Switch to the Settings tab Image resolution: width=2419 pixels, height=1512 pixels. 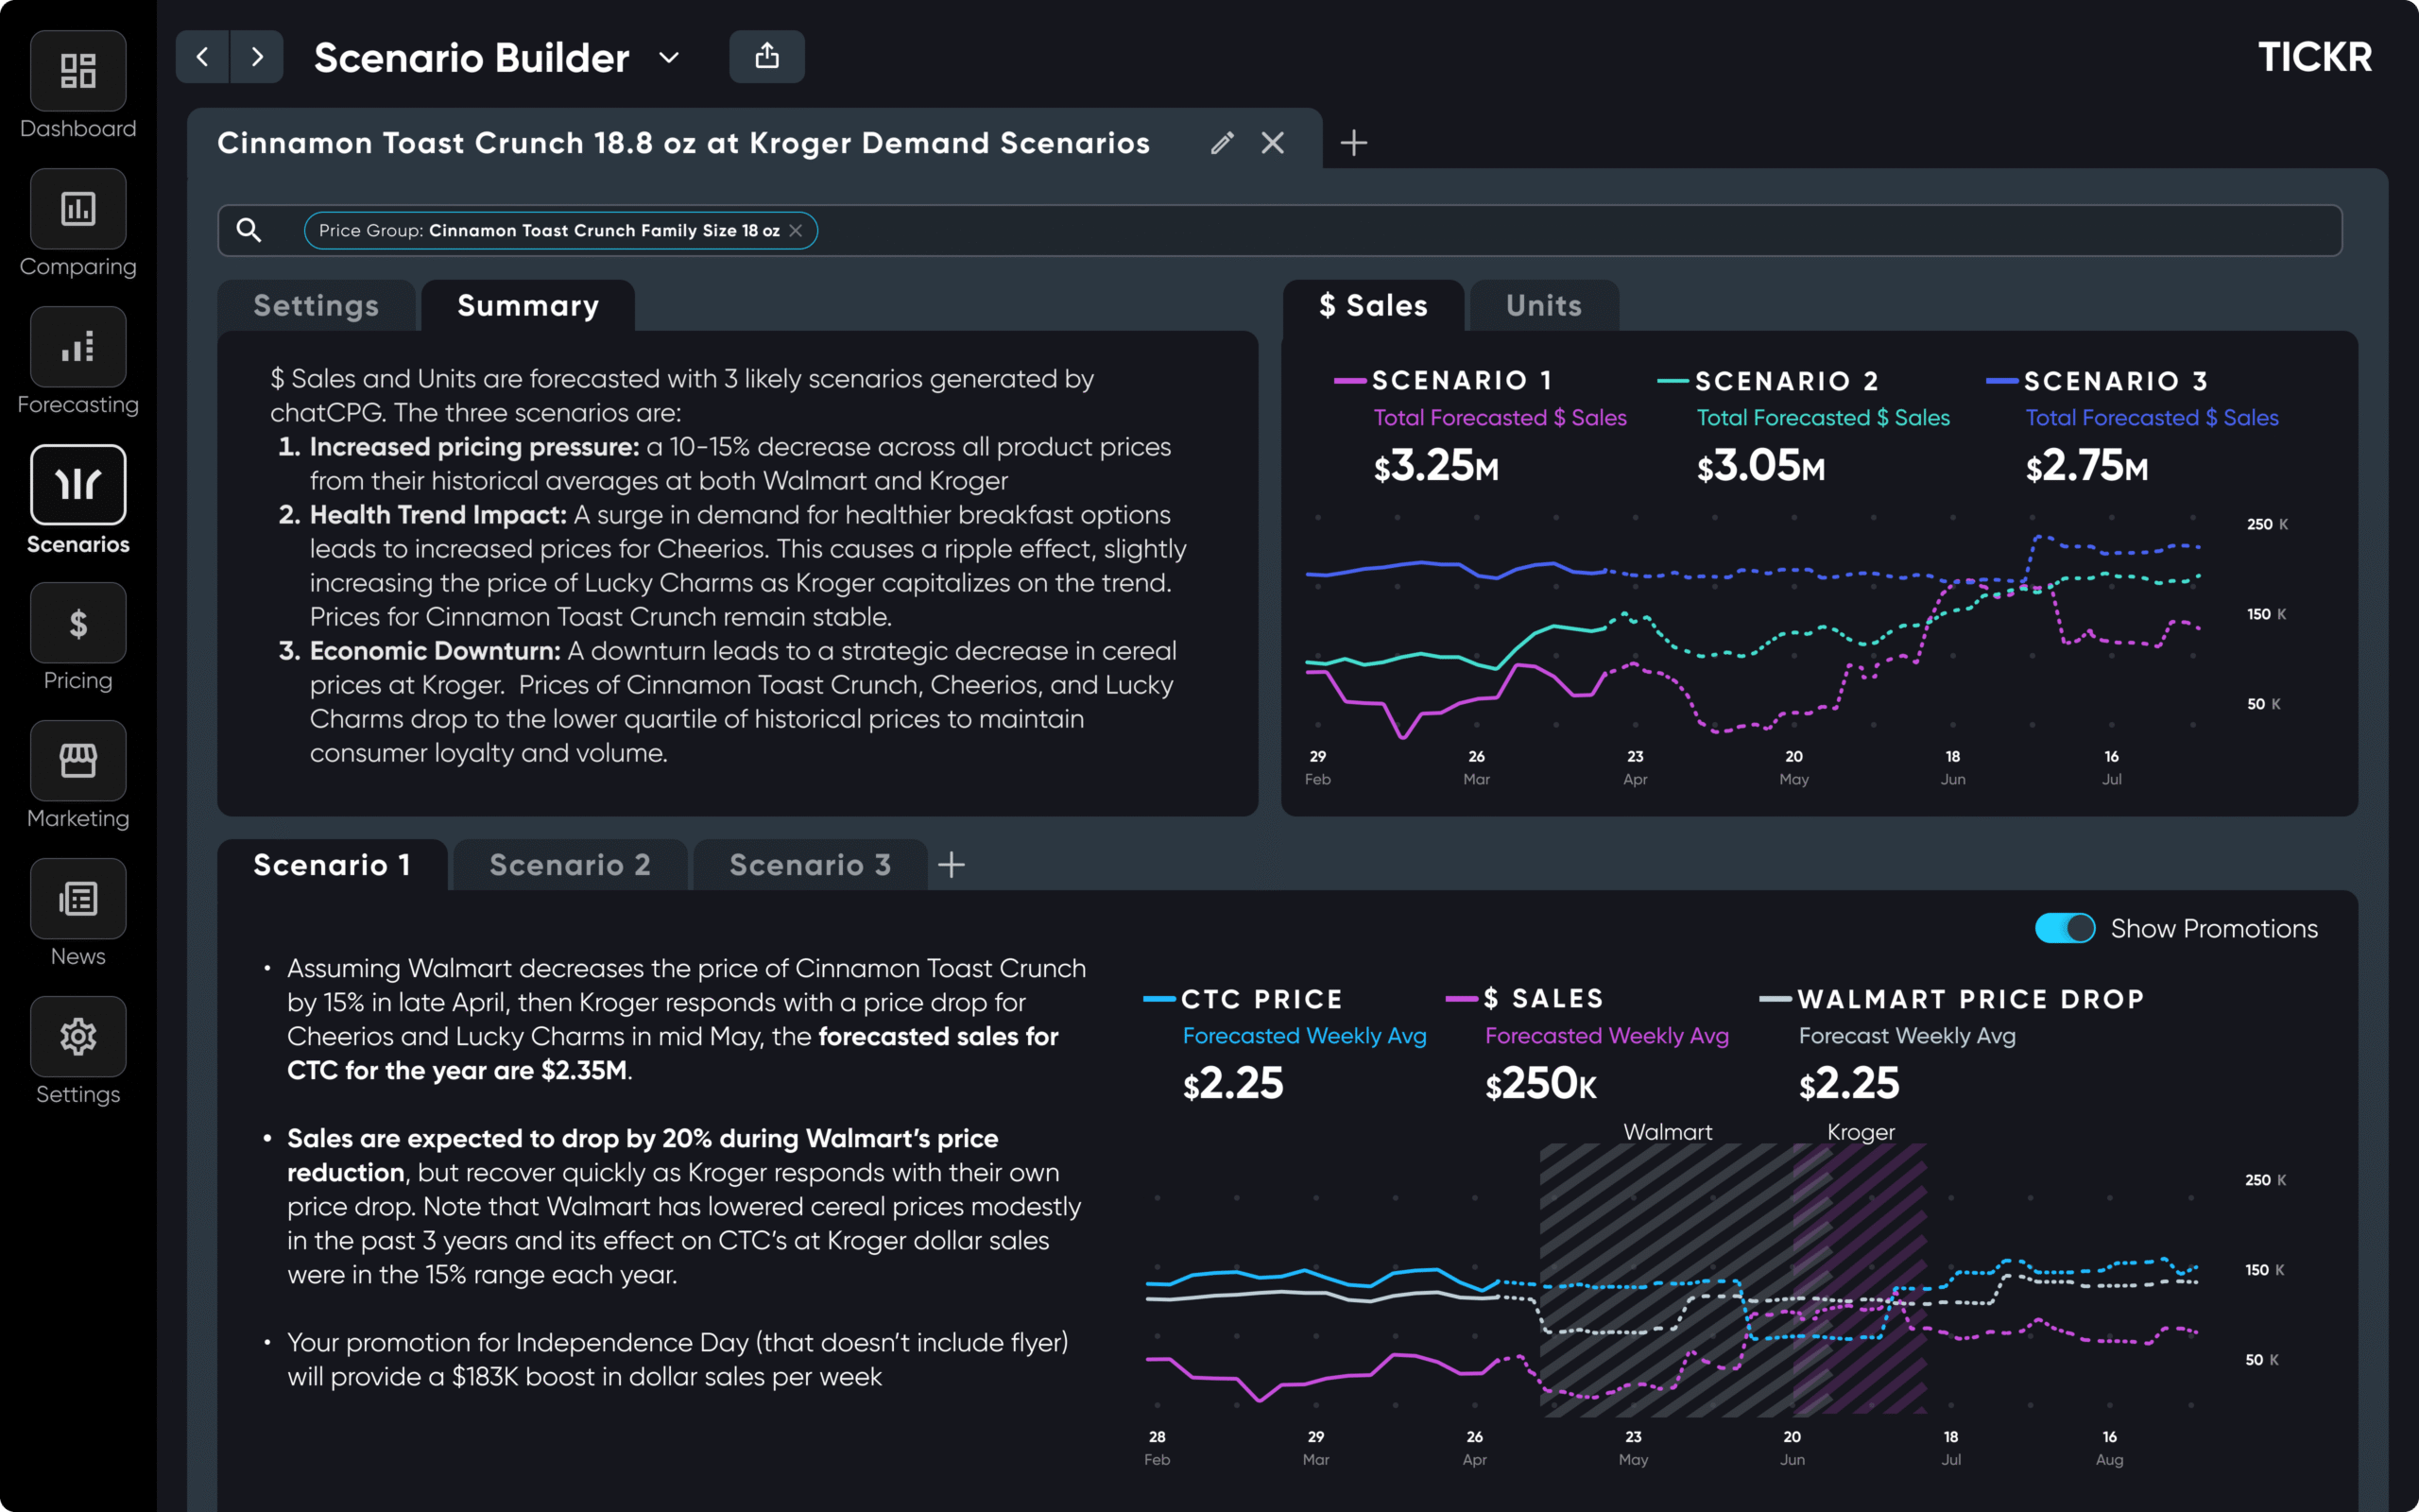coord(316,306)
